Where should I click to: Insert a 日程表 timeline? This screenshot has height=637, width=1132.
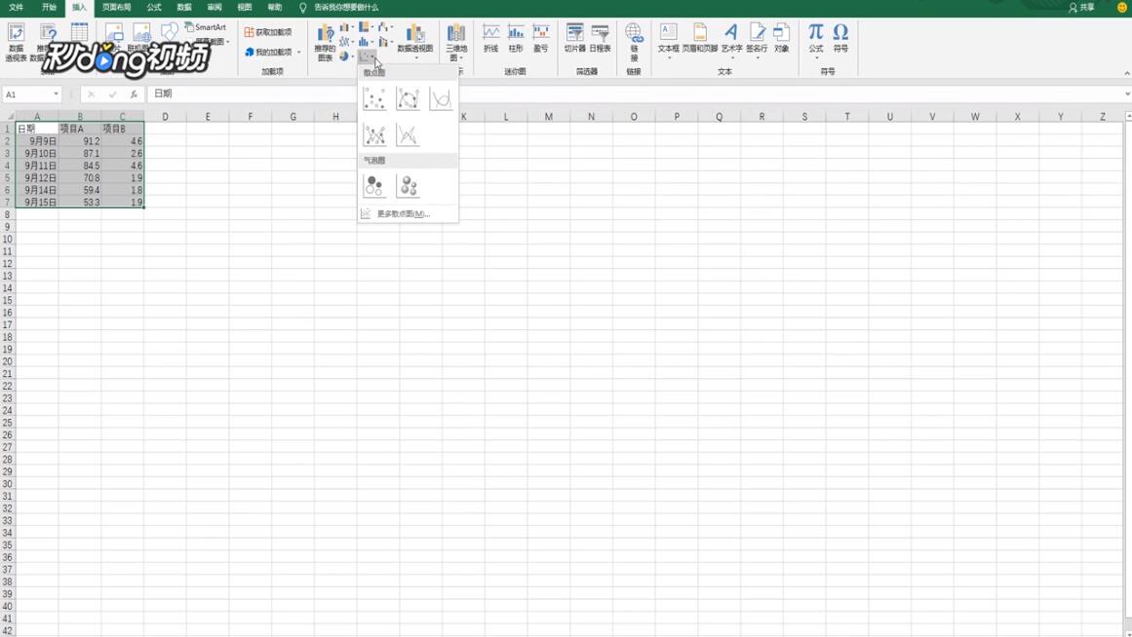point(600,38)
